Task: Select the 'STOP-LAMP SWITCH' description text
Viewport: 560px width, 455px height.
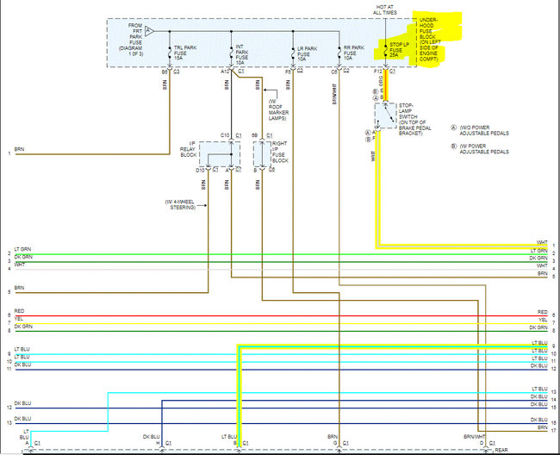Action: [414, 119]
